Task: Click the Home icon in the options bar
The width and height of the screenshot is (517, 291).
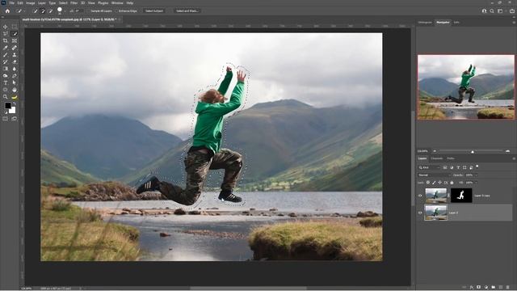Action: pos(7,11)
